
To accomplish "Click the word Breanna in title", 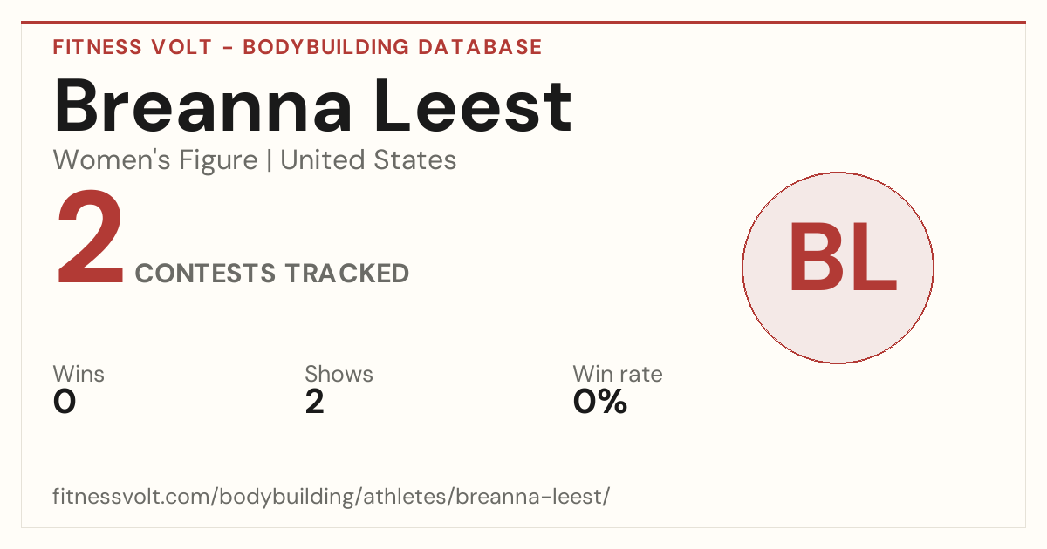I will (x=203, y=107).
